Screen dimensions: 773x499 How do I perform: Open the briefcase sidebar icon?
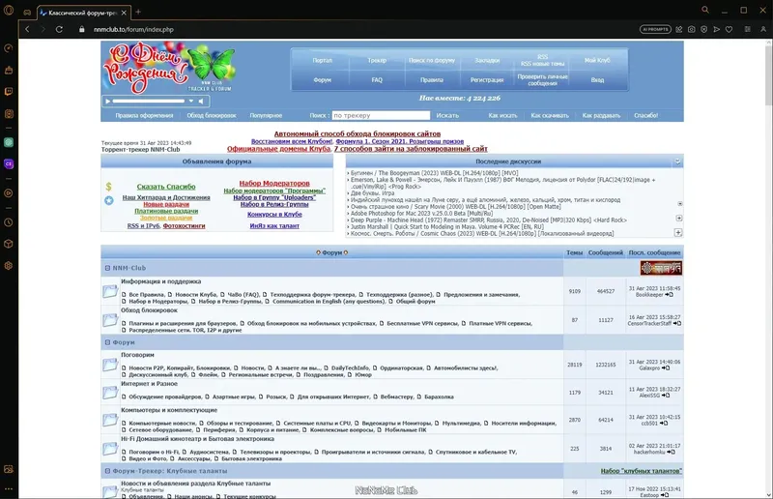[x=9, y=70]
